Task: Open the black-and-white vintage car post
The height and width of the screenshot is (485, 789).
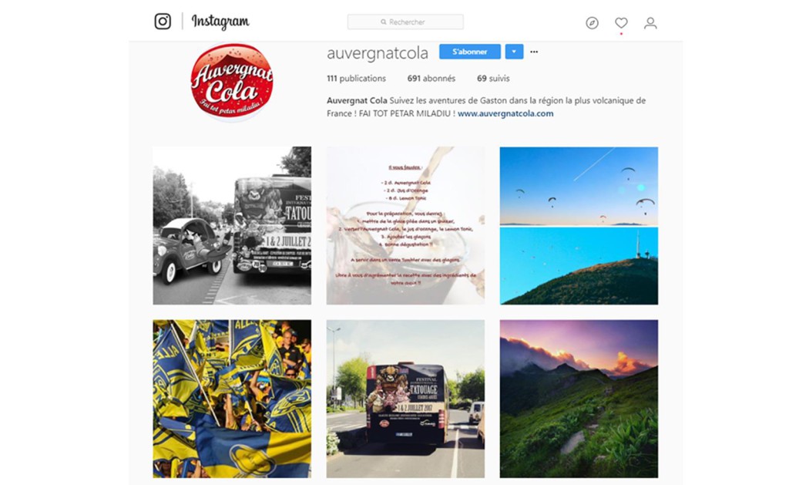Action: (x=232, y=226)
